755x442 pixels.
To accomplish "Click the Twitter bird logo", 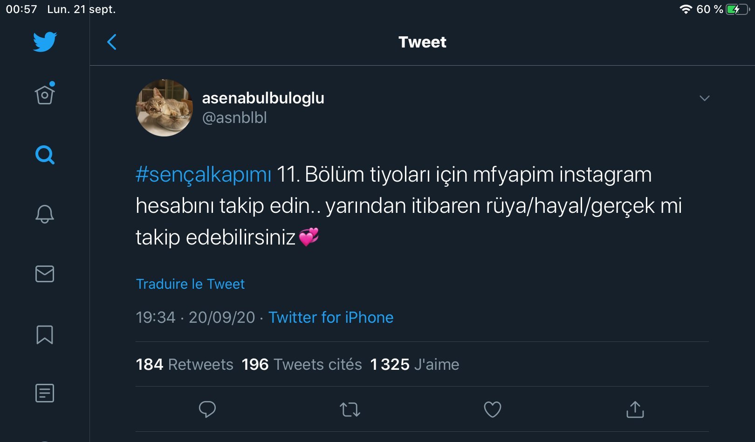I will pos(45,42).
